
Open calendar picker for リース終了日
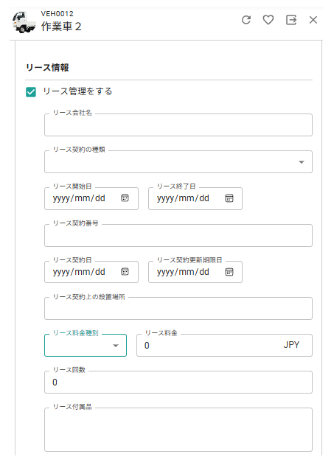coord(229,198)
